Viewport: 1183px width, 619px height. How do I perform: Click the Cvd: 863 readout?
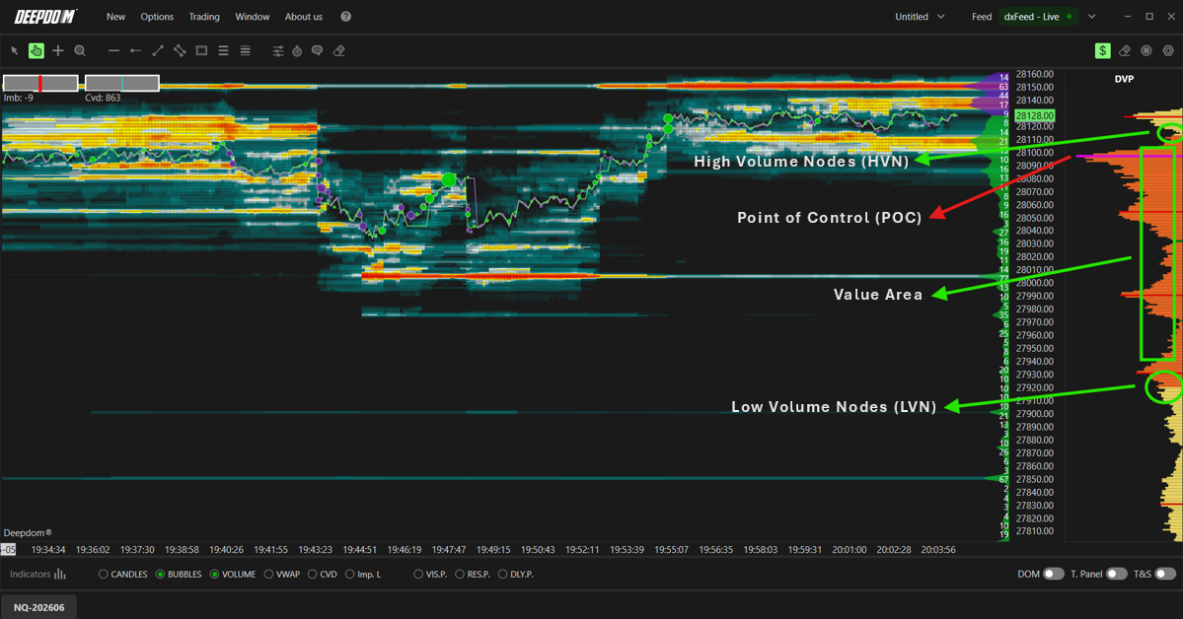(103, 98)
